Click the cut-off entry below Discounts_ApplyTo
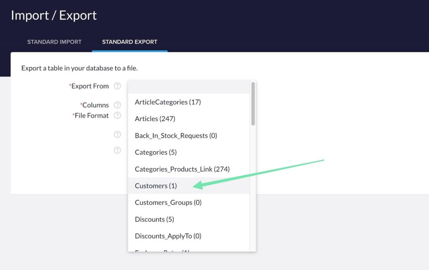Image resolution: width=429 pixels, height=270 pixels. coord(162,250)
